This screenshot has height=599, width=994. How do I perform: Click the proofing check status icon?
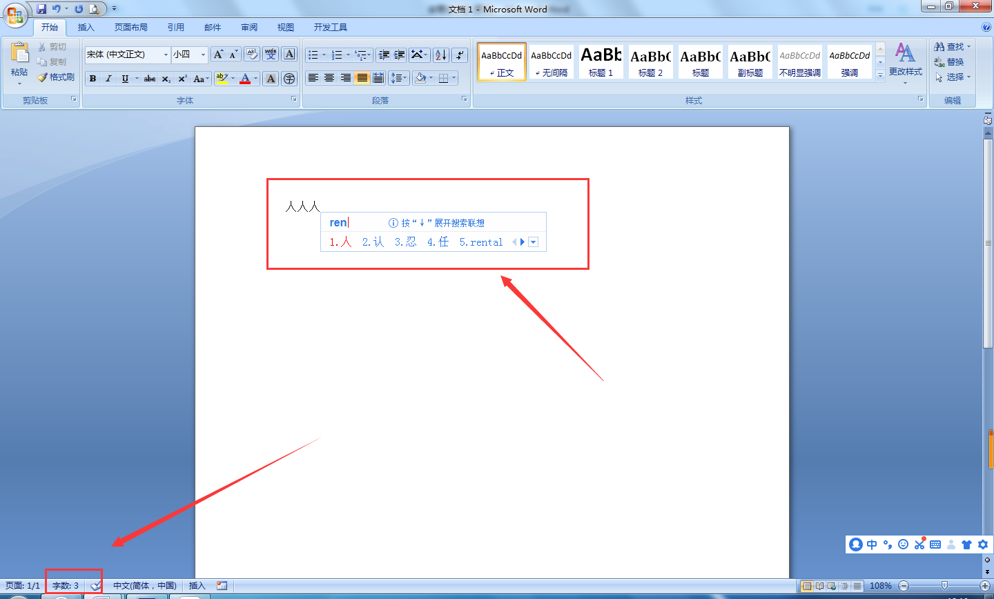point(96,586)
